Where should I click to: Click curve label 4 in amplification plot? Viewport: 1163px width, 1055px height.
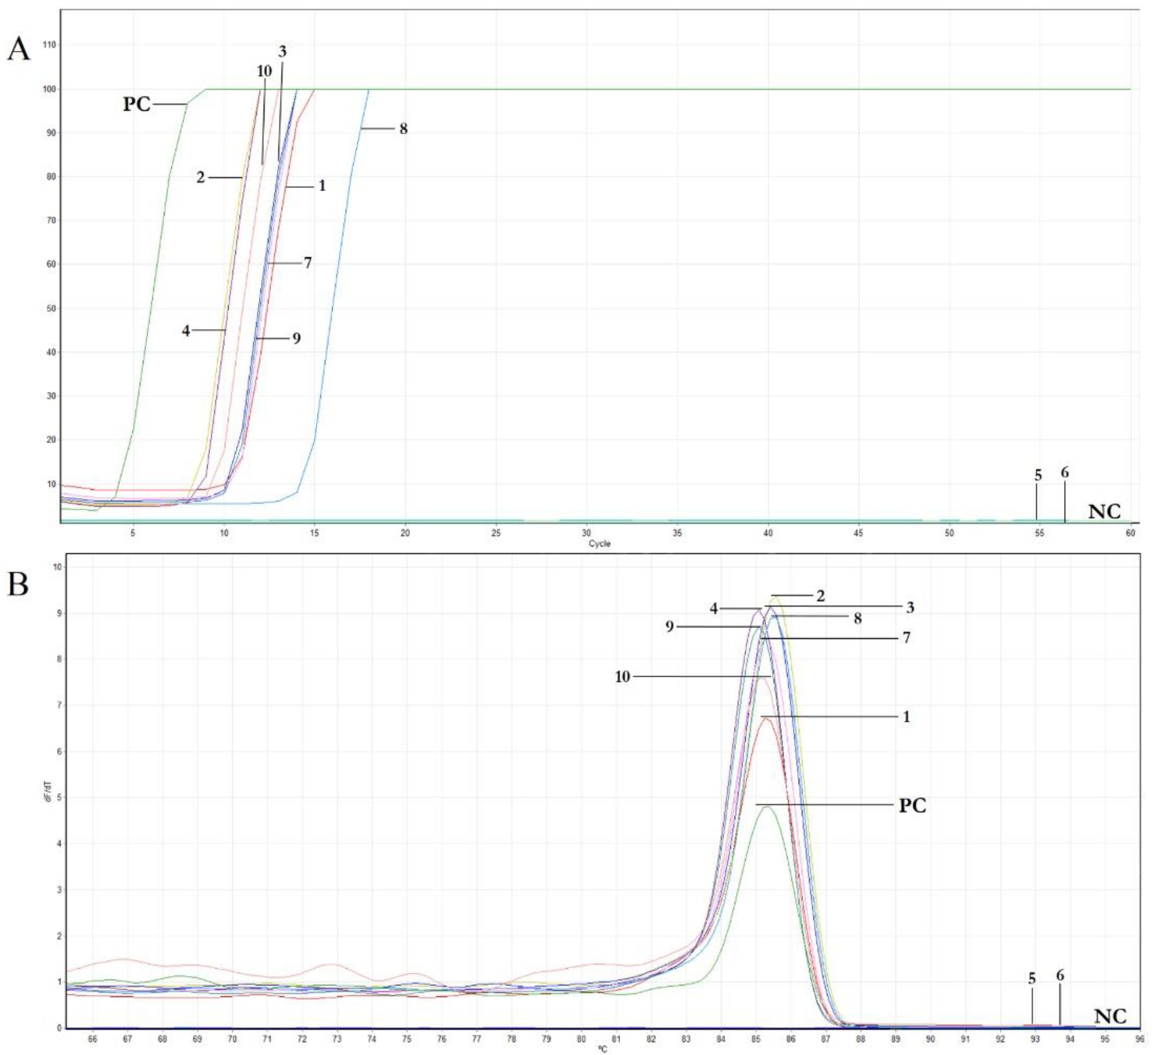pos(186,331)
